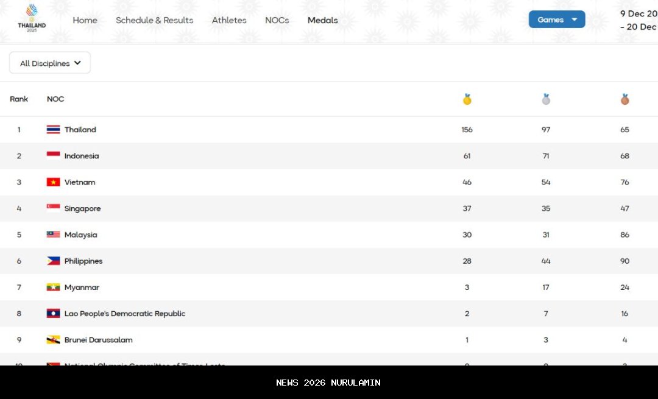The image size is (658, 399).
Task: Click the Myanmar flag icon
Action: [54, 288]
